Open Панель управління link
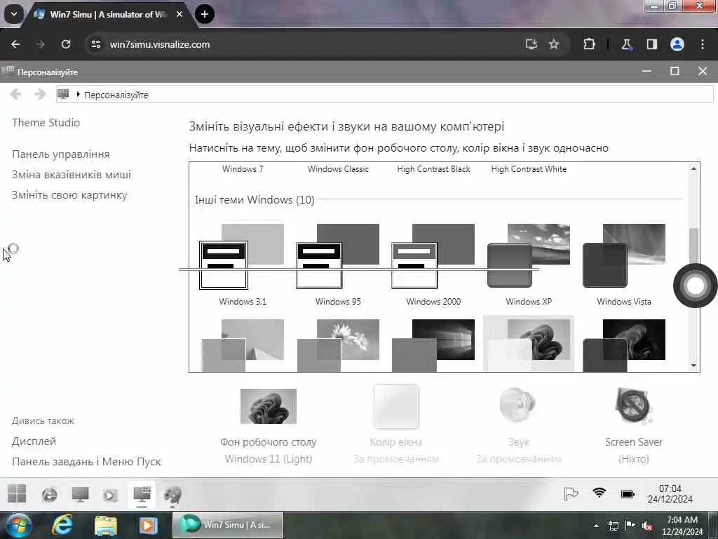This screenshot has height=539, width=718. point(61,154)
